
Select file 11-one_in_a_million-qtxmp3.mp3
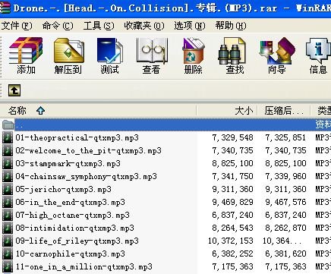pyautogui.click(x=84, y=266)
